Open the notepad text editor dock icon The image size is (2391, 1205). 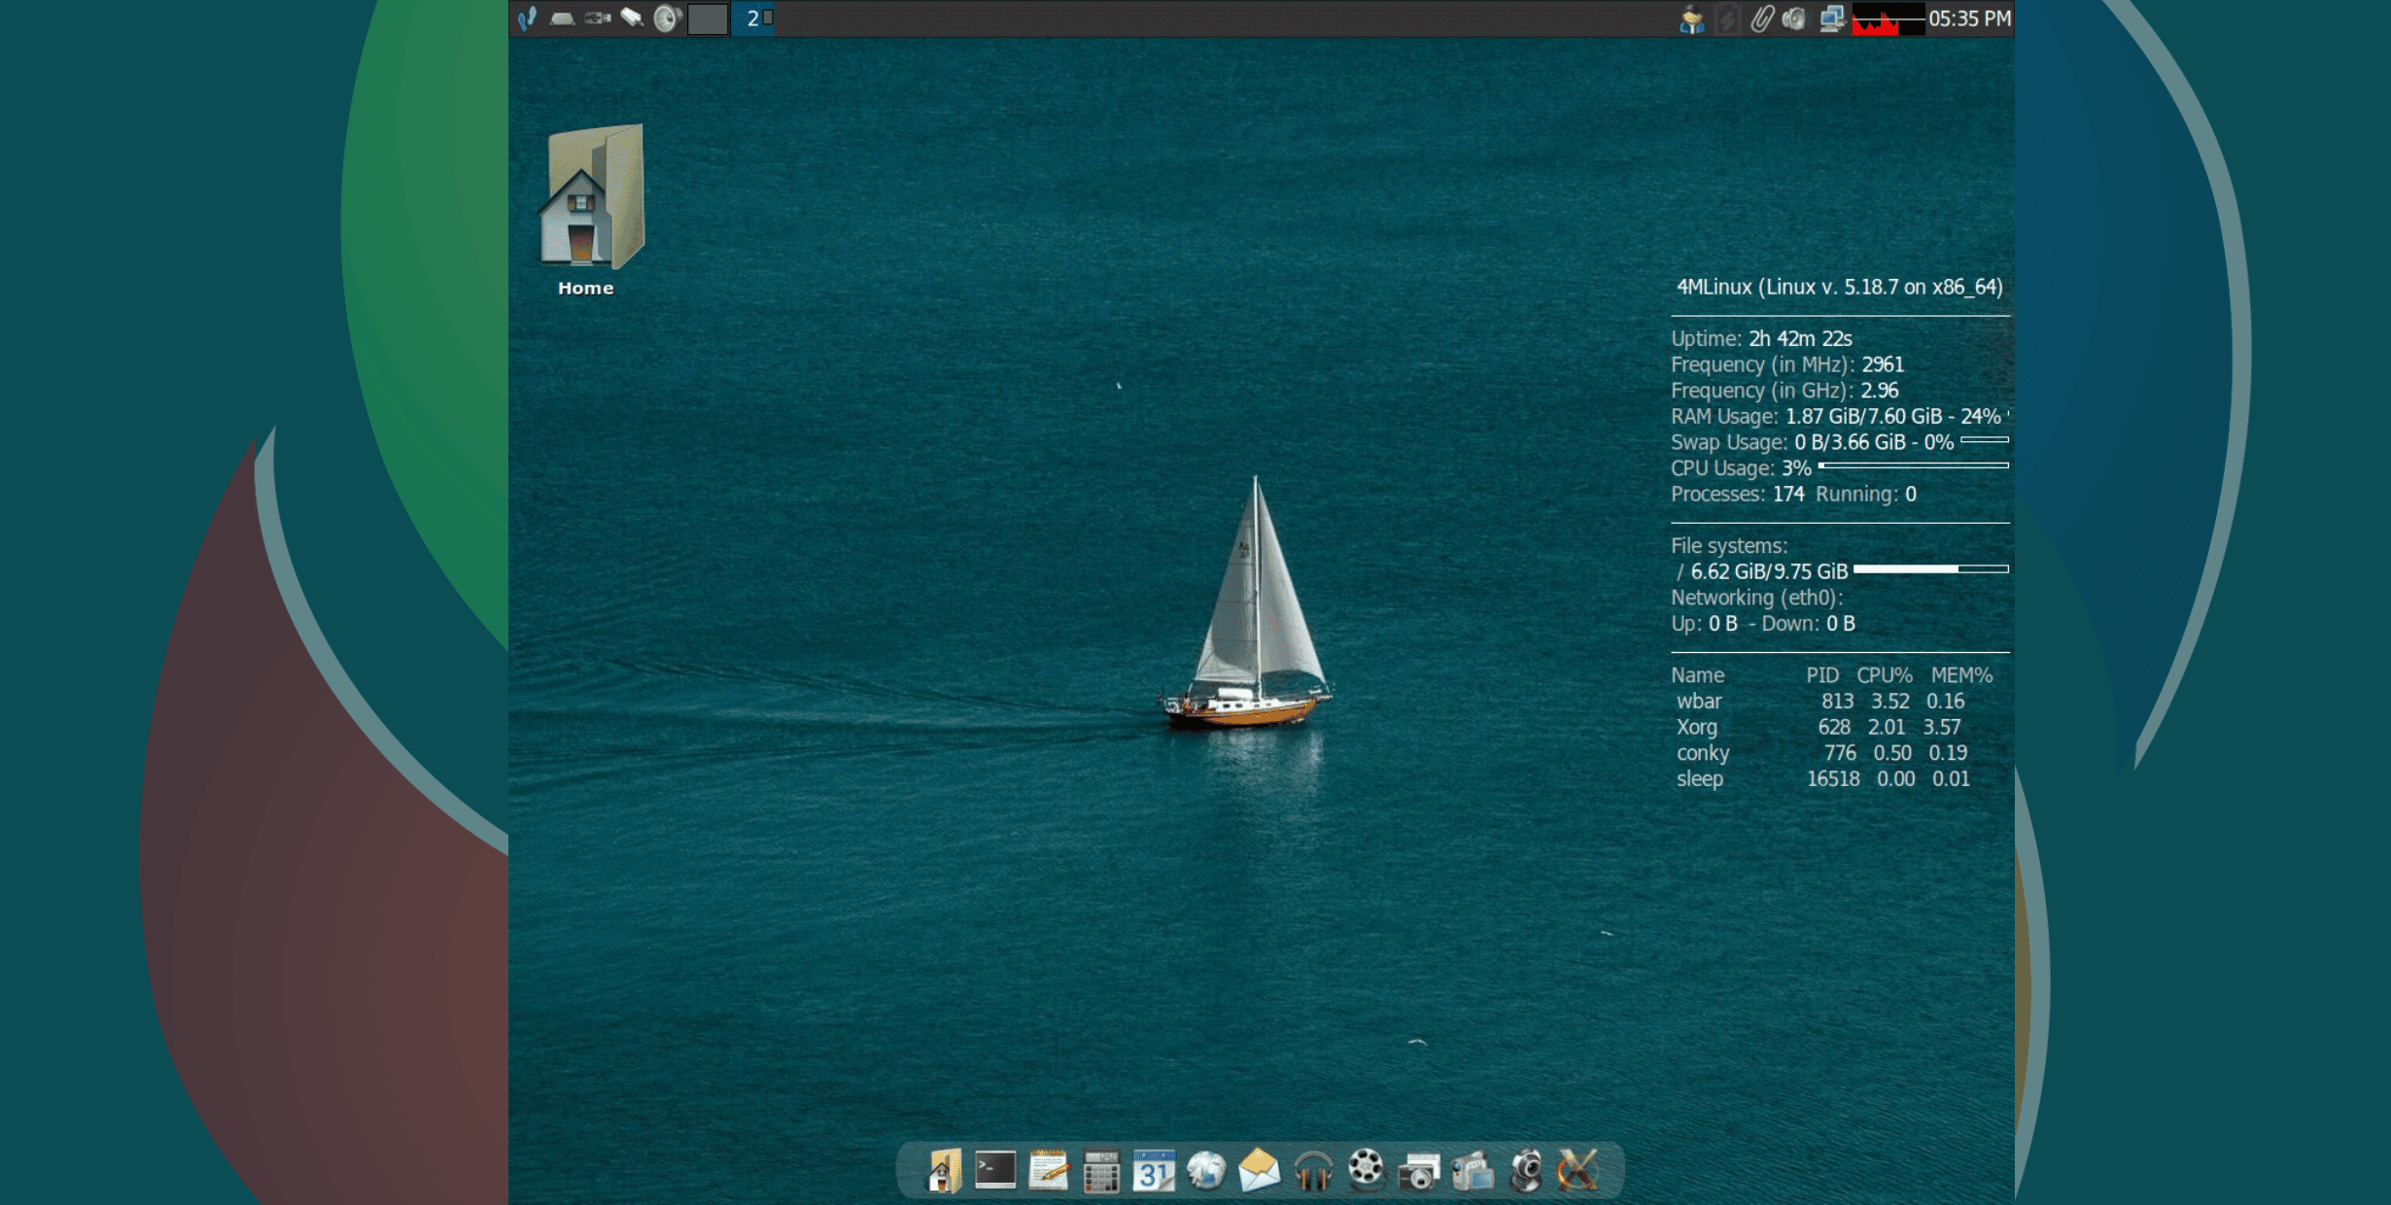1049,1171
